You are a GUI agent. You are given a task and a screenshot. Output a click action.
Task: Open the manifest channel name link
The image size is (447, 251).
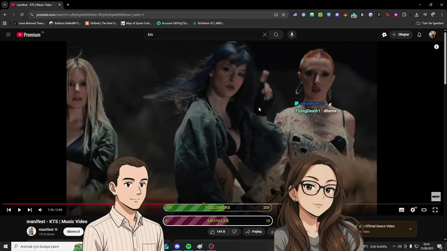click(x=46, y=229)
